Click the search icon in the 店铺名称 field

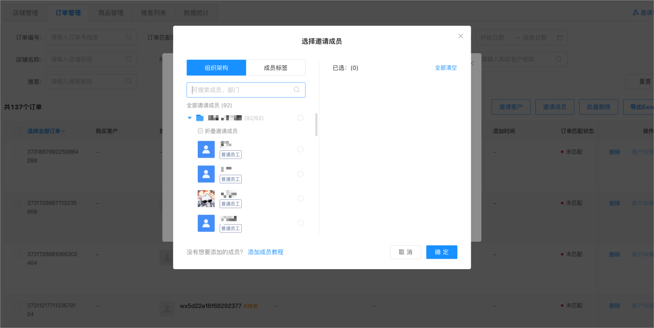pos(129,59)
